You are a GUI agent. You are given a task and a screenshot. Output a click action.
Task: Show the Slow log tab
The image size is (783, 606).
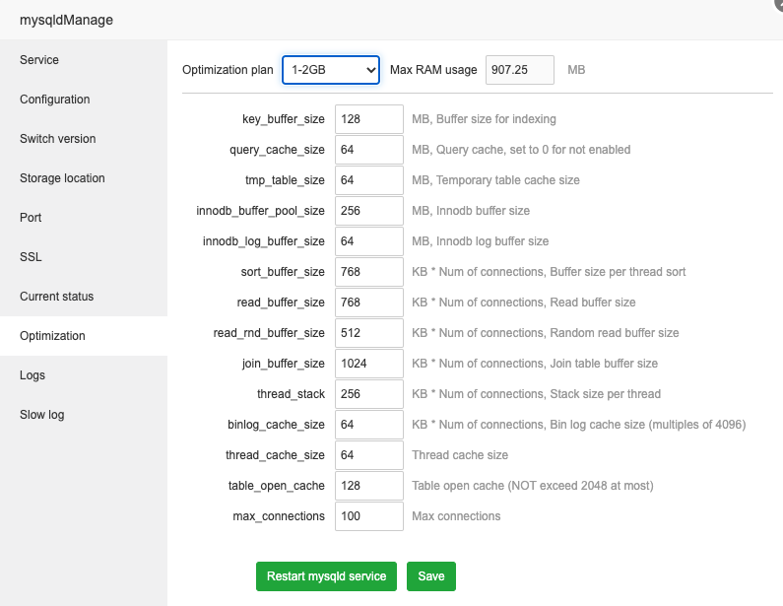click(41, 415)
